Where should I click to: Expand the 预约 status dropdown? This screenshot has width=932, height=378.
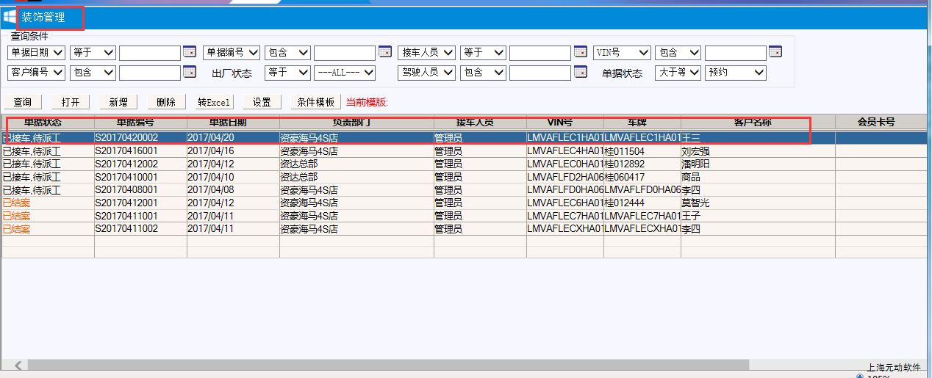click(x=735, y=73)
